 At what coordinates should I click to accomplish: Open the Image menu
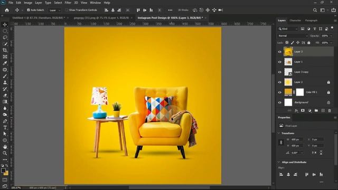(28, 3)
